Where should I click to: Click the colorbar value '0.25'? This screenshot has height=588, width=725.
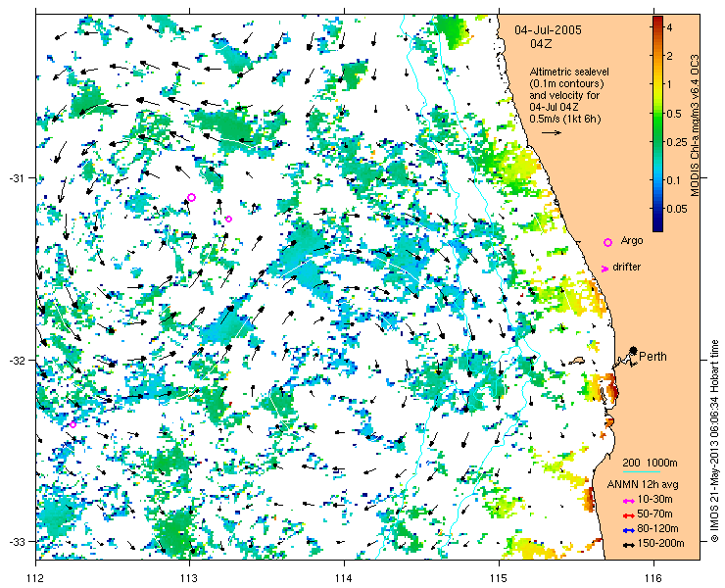tap(675, 142)
